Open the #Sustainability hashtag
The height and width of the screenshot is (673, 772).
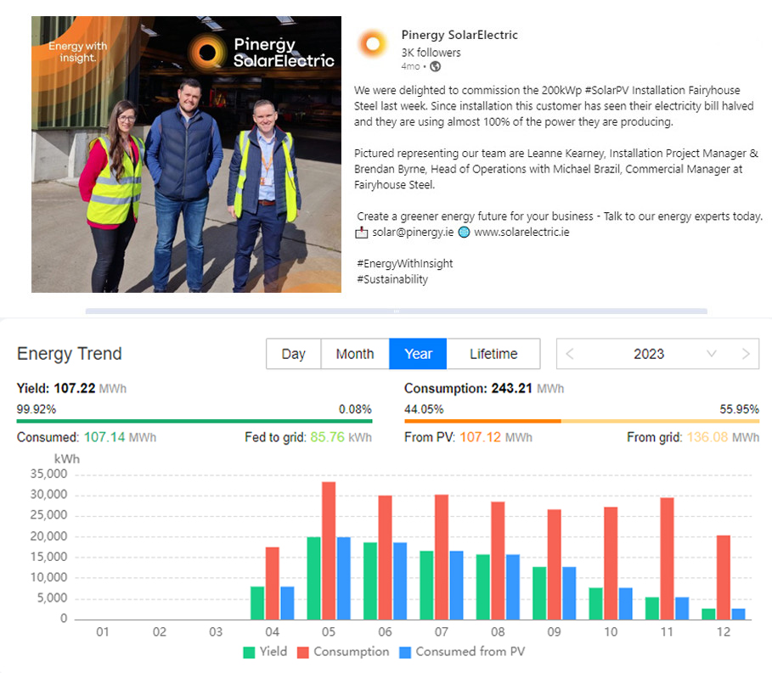tap(392, 279)
